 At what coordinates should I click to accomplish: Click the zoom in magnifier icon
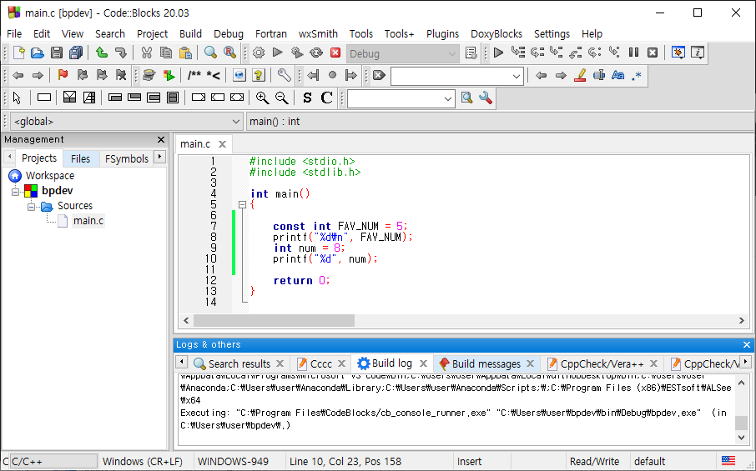[x=263, y=98]
